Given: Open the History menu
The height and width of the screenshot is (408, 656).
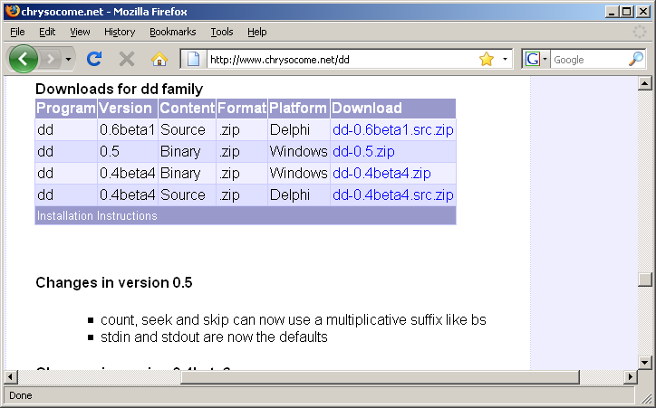Looking at the screenshot, I should click(x=120, y=32).
